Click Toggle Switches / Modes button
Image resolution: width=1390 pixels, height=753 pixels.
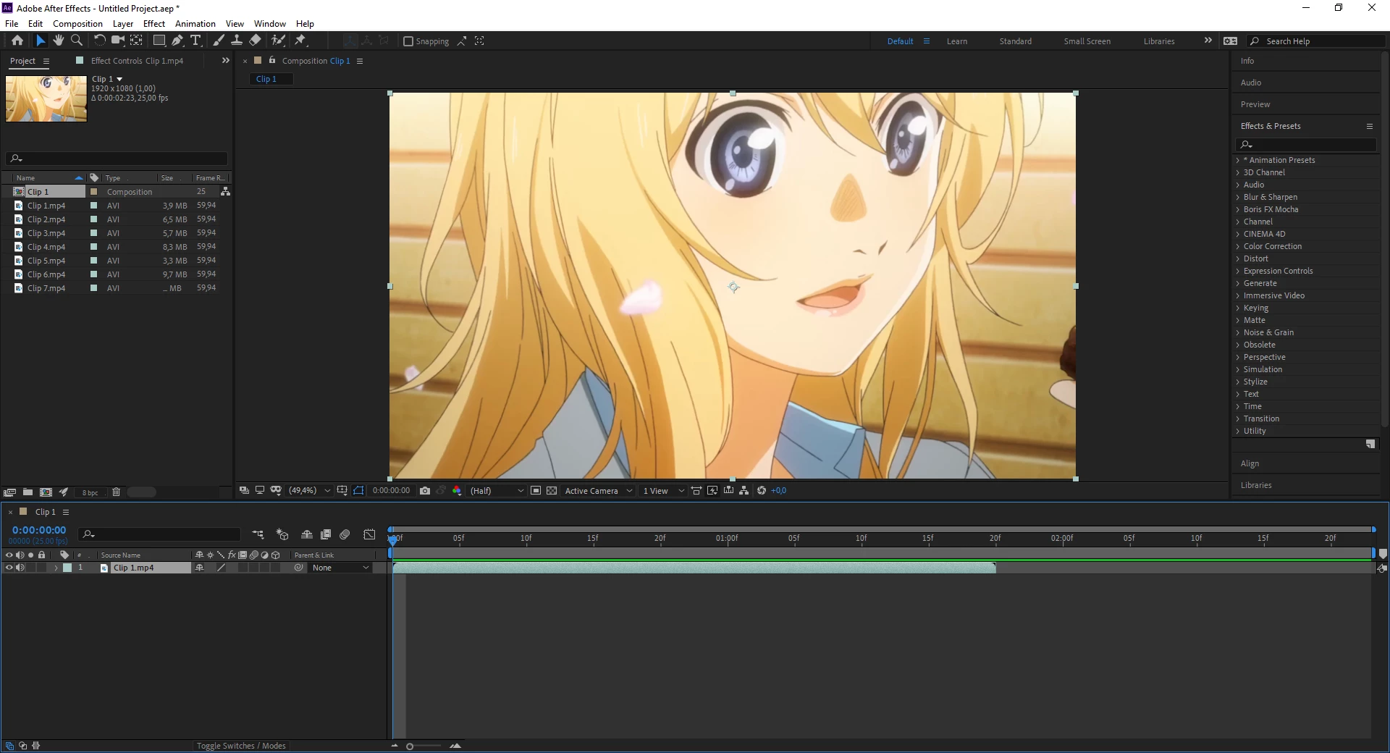point(241,746)
